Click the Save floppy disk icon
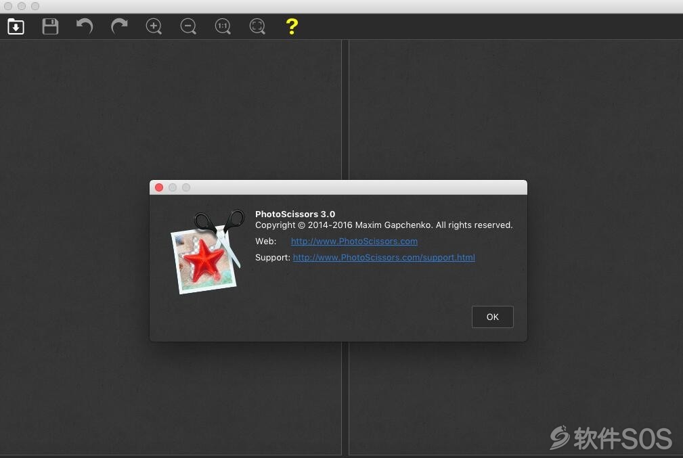The image size is (683, 458). pos(50,26)
